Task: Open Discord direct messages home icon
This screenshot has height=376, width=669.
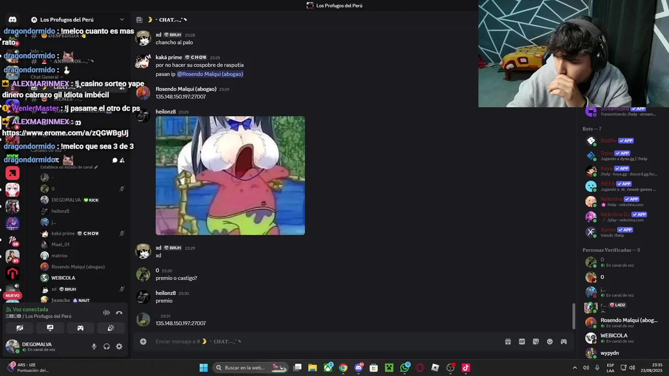Action: coord(13,20)
